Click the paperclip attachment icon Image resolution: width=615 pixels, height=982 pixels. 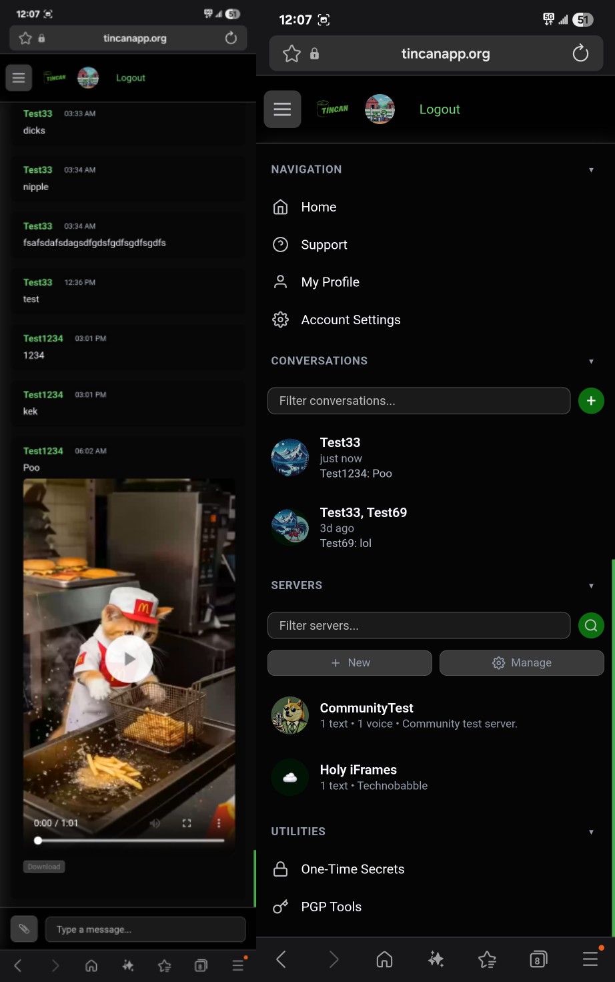coord(24,929)
